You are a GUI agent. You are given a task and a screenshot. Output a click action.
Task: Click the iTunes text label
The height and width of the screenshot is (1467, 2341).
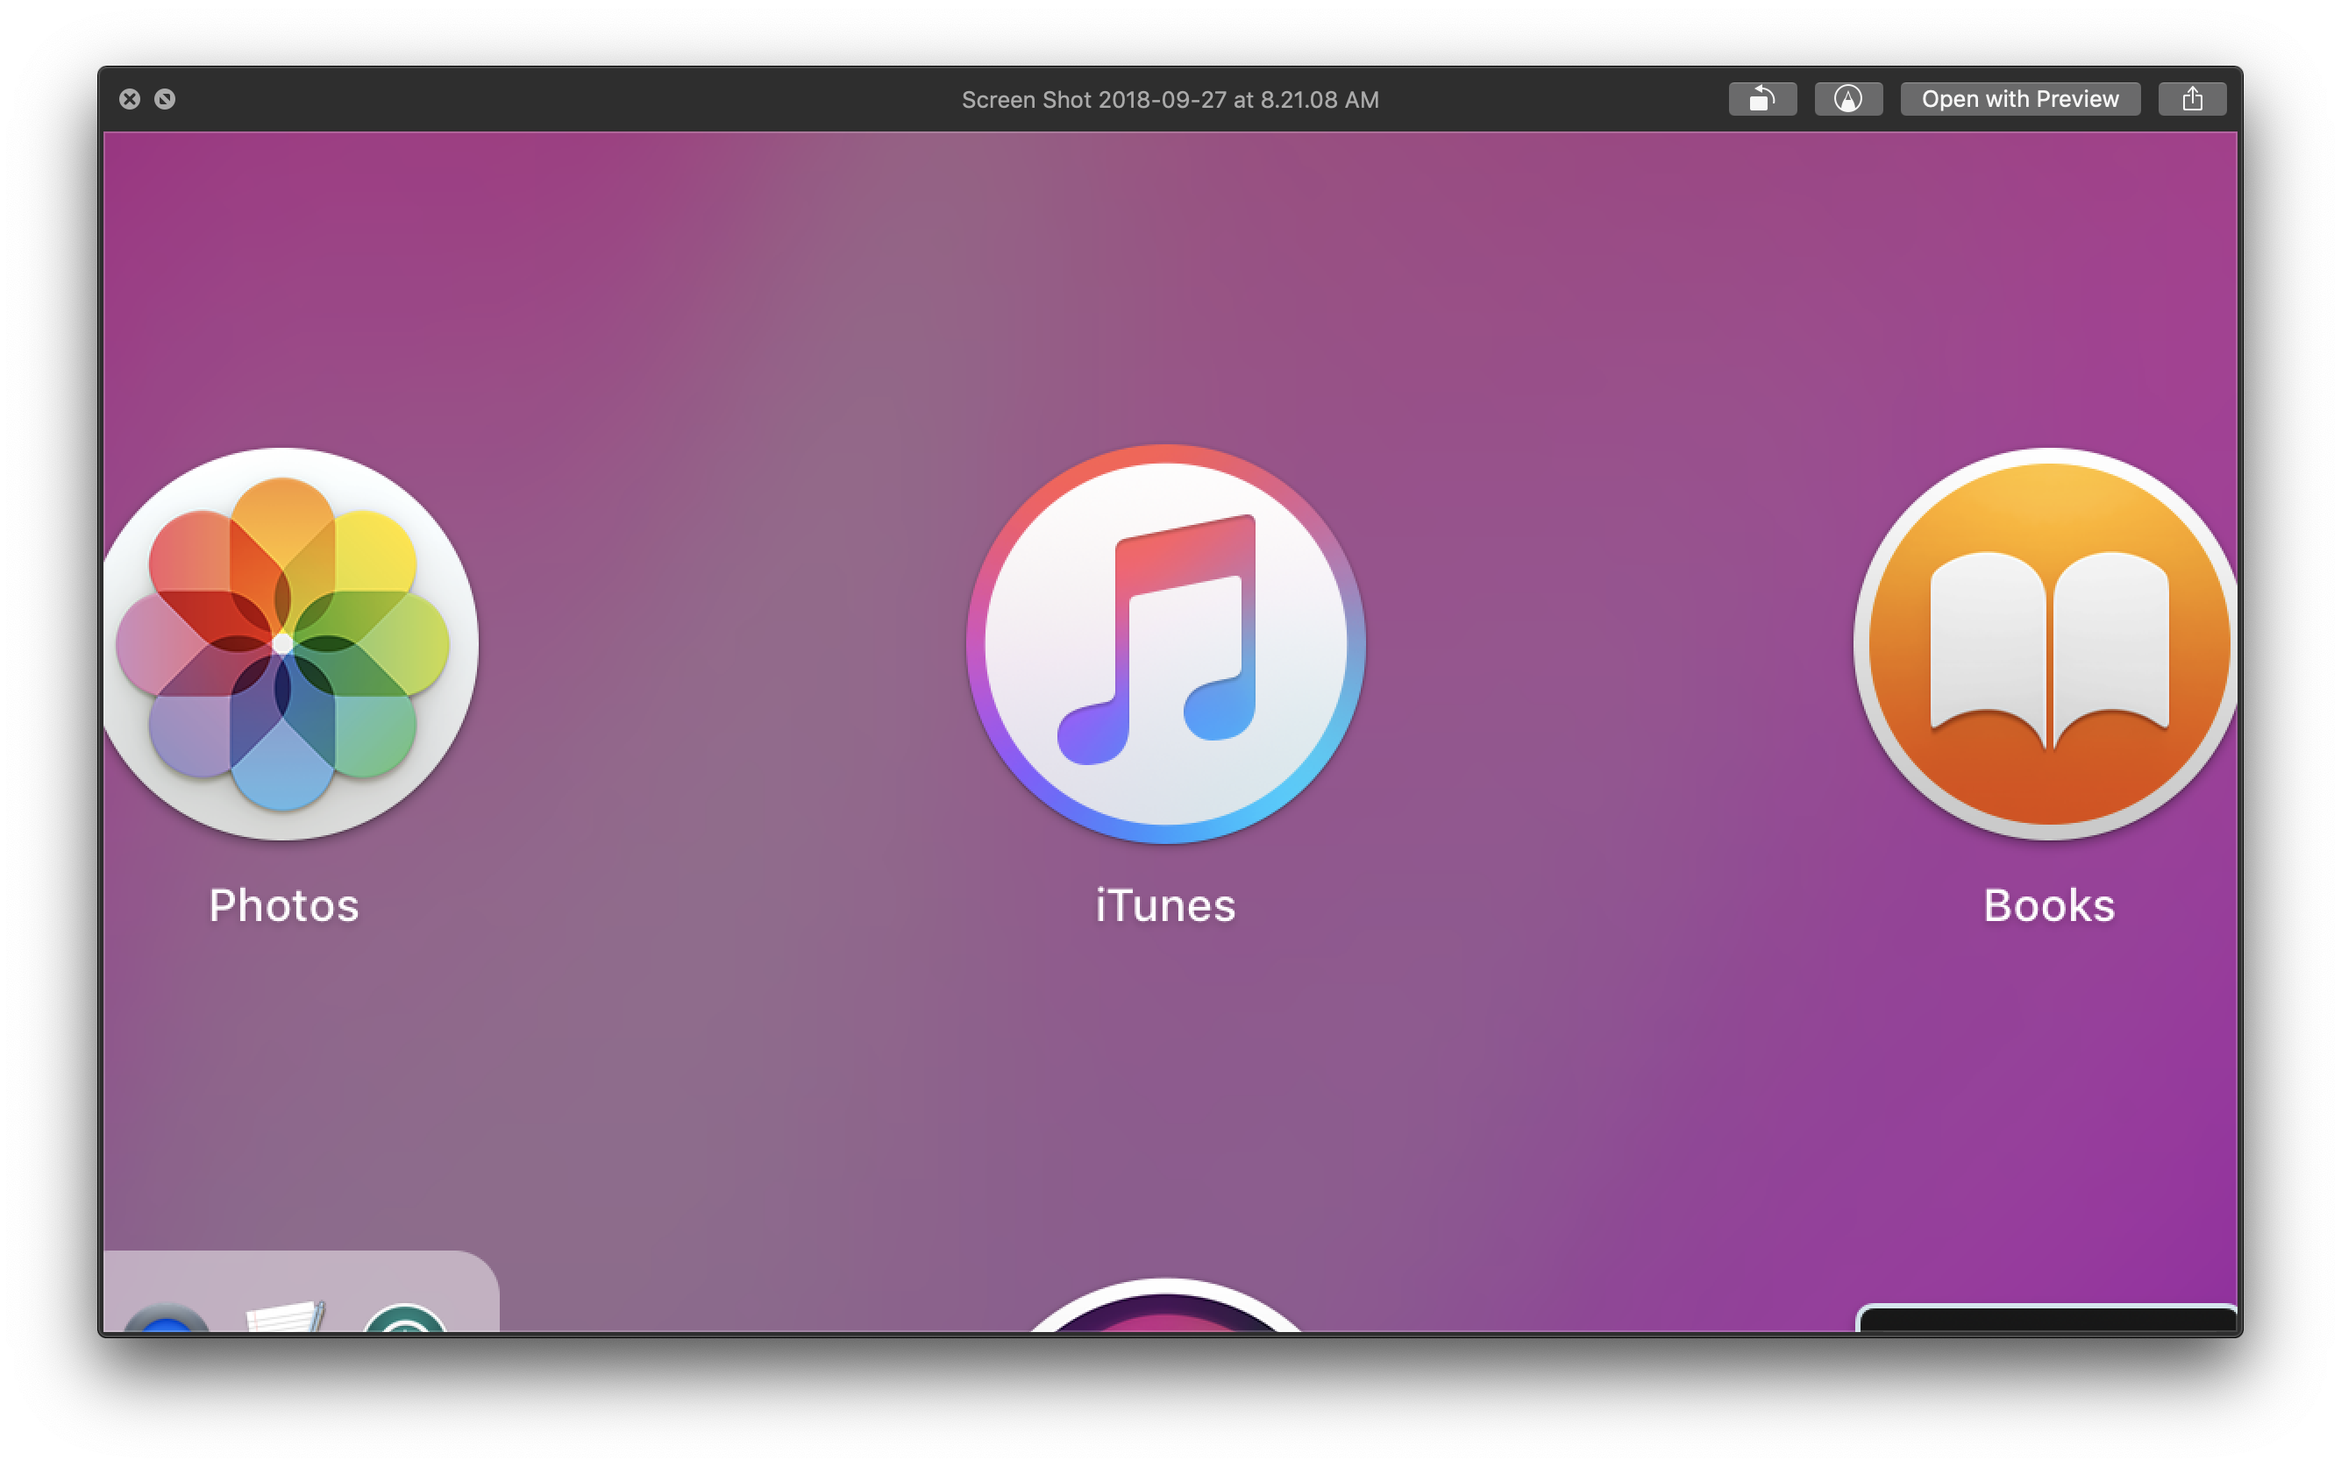1165,905
